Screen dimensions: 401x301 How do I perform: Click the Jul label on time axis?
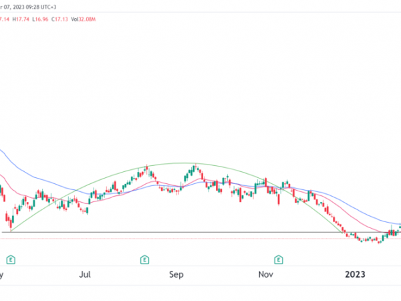tap(85, 274)
